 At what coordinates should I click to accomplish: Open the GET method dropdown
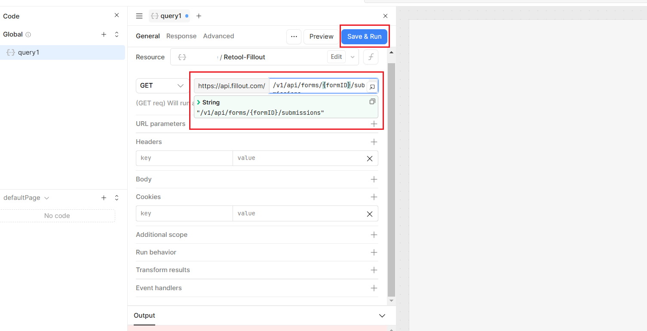click(x=162, y=86)
